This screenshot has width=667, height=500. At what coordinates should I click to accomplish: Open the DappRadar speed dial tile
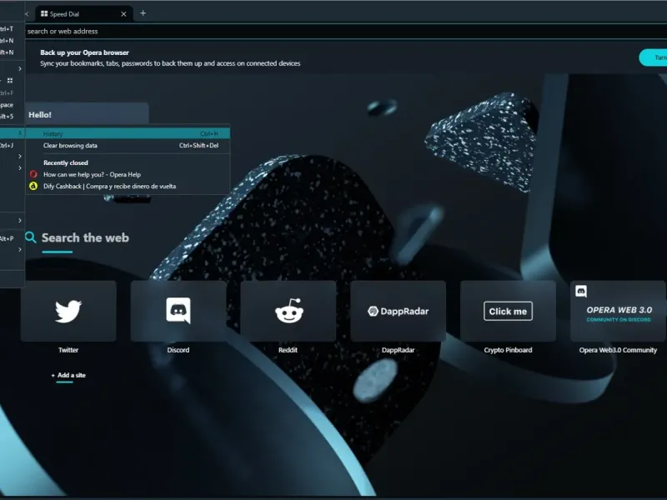(x=399, y=311)
